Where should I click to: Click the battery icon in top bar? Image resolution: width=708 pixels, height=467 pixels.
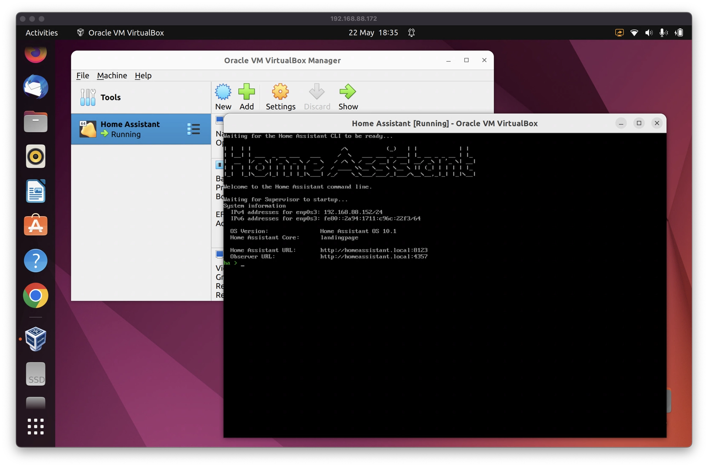tap(679, 33)
